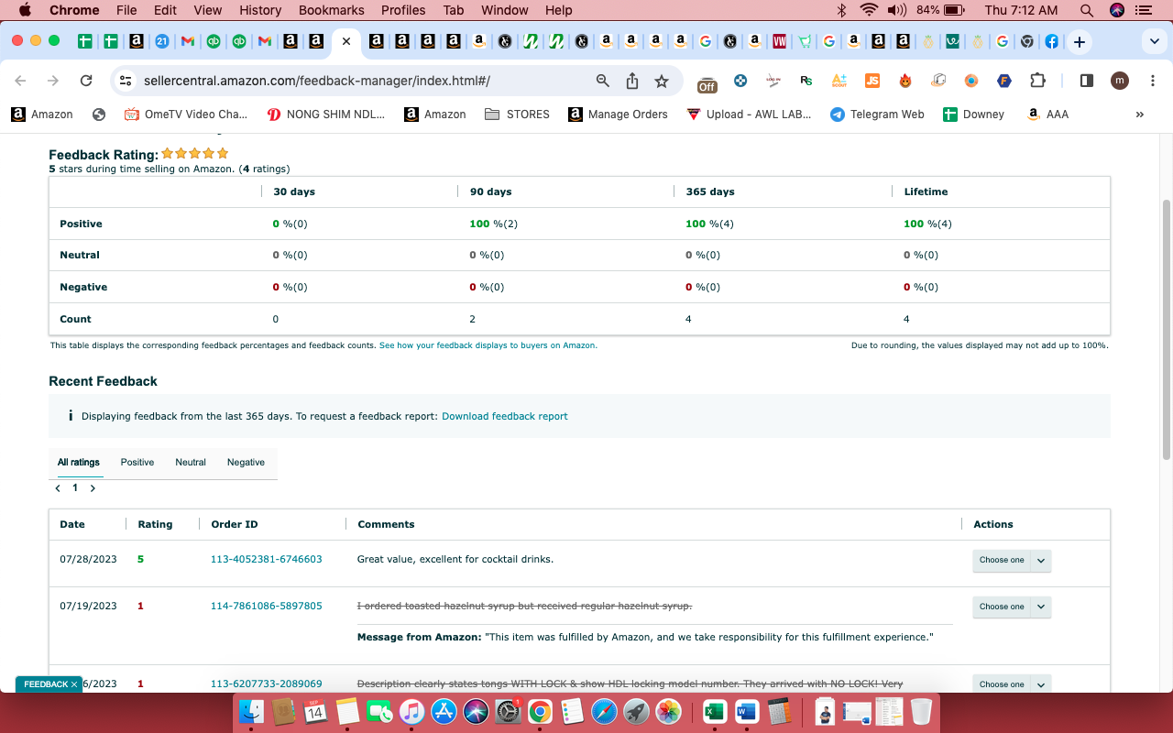Open the STORES bookmark folder
1173x733 pixels.
pos(518,115)
